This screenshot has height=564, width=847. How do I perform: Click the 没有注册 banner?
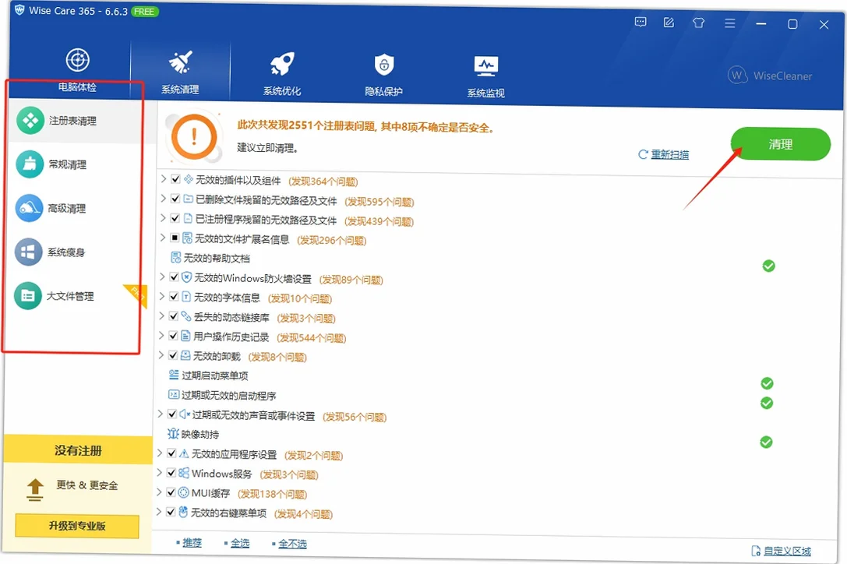[78, 450]
